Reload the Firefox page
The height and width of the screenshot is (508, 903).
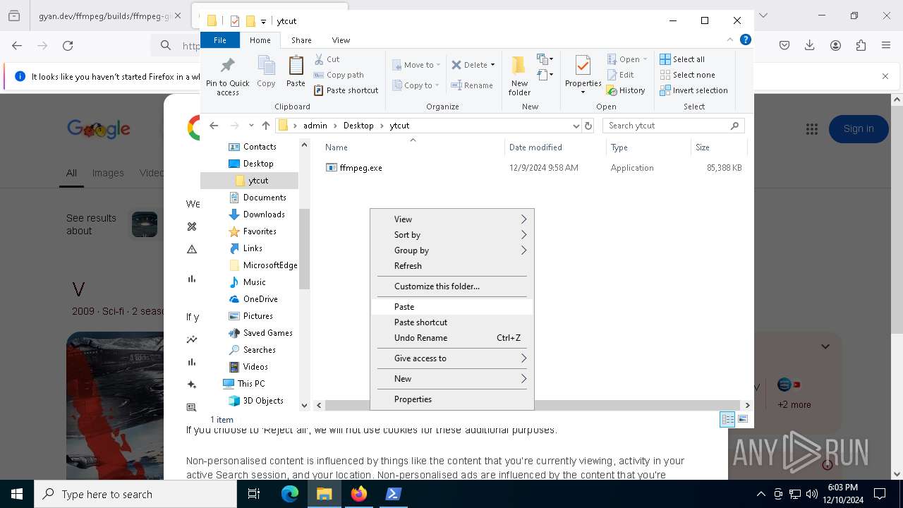[x=68, y=46]
